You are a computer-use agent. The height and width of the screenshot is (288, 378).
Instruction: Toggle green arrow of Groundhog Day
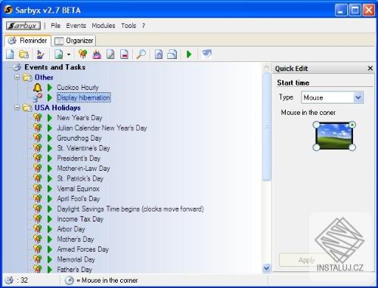[50, 138]
